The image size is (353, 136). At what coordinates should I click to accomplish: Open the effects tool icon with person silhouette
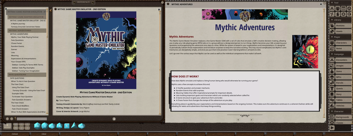tap(338, 14)
